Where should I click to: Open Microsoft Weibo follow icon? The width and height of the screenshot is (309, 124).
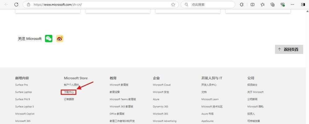[x=60, y=38]
